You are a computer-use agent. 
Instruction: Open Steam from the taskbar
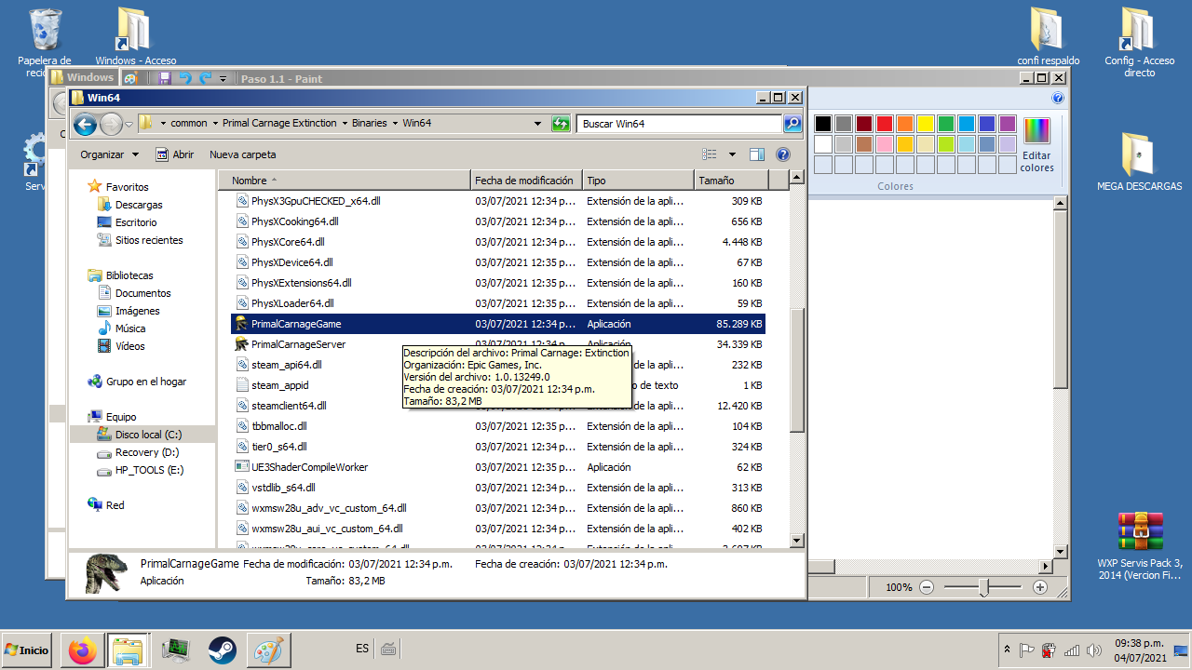point(222,650)
